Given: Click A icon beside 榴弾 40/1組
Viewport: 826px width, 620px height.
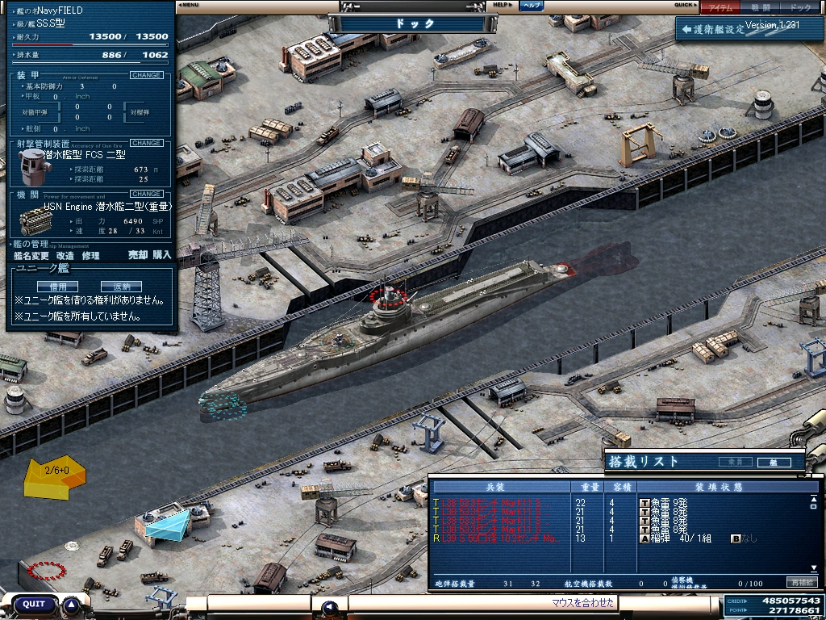Looking at the screenshot, I should coord(645,538).
